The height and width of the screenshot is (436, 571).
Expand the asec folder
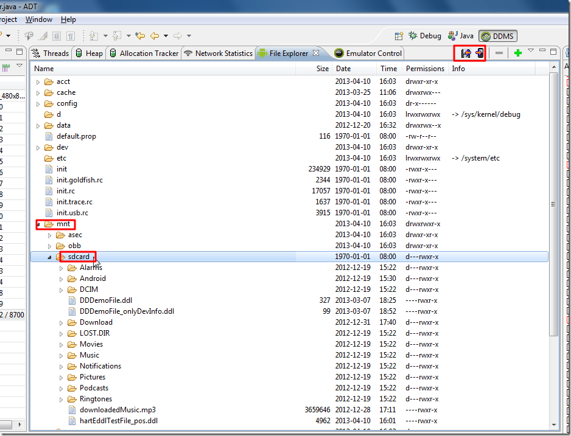coord(49,235)
